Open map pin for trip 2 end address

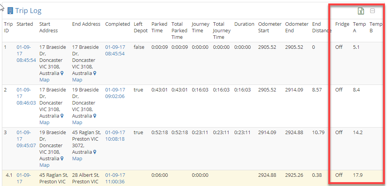tap(94, 116)
